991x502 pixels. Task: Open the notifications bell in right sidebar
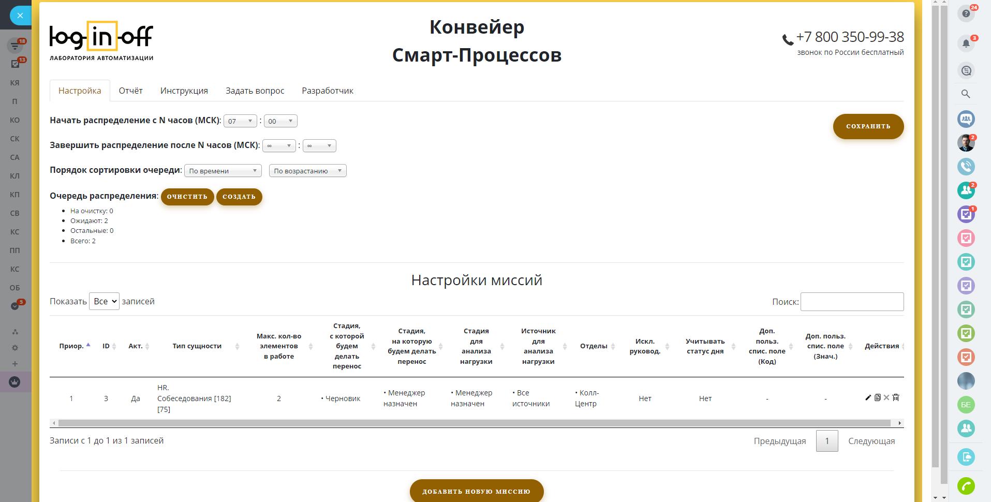[x=966, y=43]
